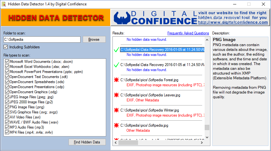
Task: Toggle WAVE / BWF Audio Files checkbox
Action: [x=7, y=122]
